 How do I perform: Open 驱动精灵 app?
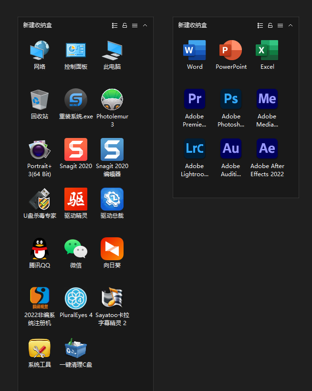76,199
